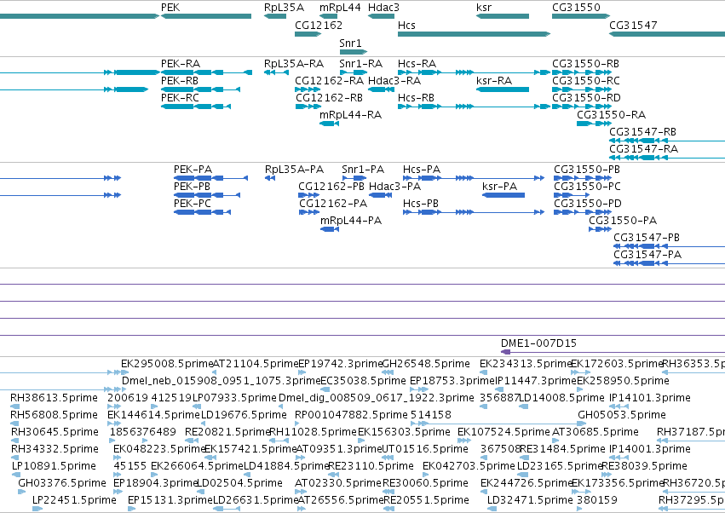The height and width of the screenshot is (513, 725).
Task: Select the PEK-PC protein label
Action: [193, 204]
